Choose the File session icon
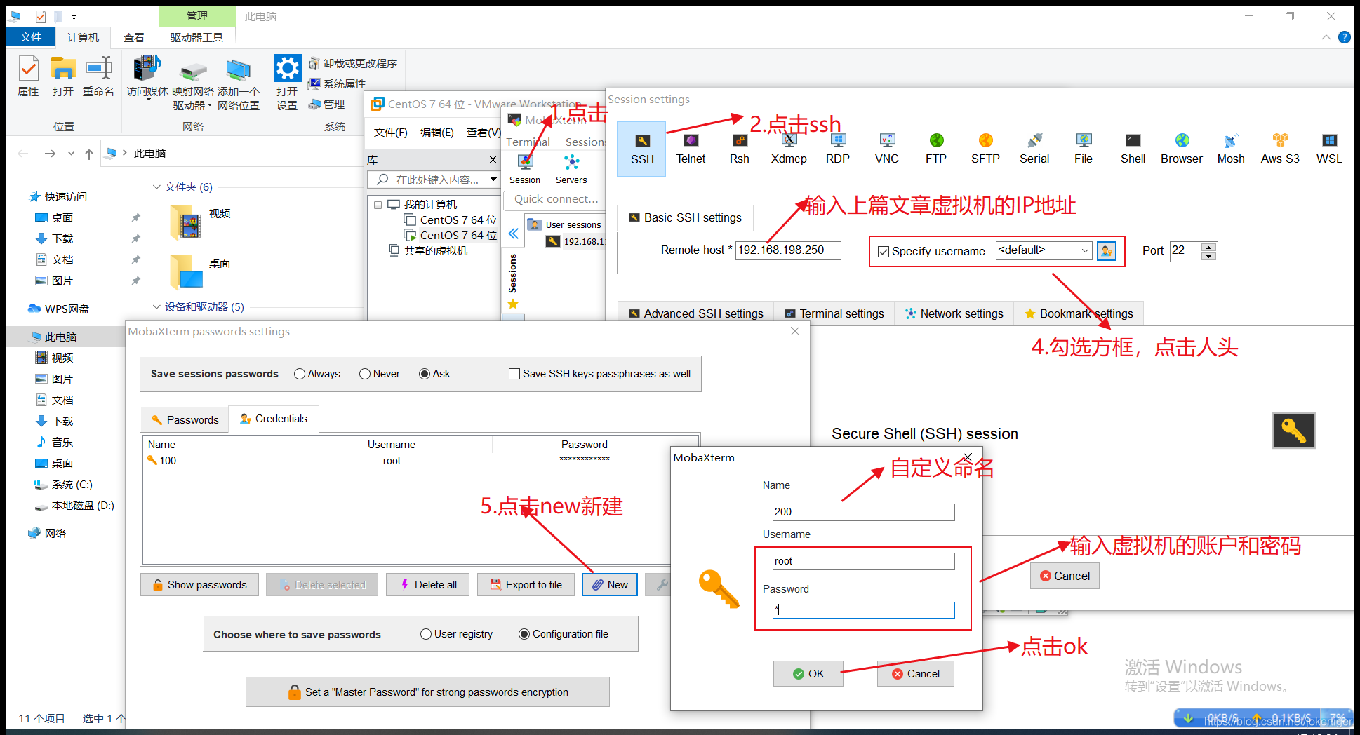Image resolution: width=1360 pixels, height=735 pixels. click(x=1084, y=149)
